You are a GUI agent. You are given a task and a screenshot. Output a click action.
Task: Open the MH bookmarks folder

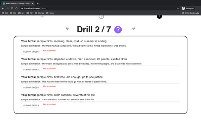21,13
